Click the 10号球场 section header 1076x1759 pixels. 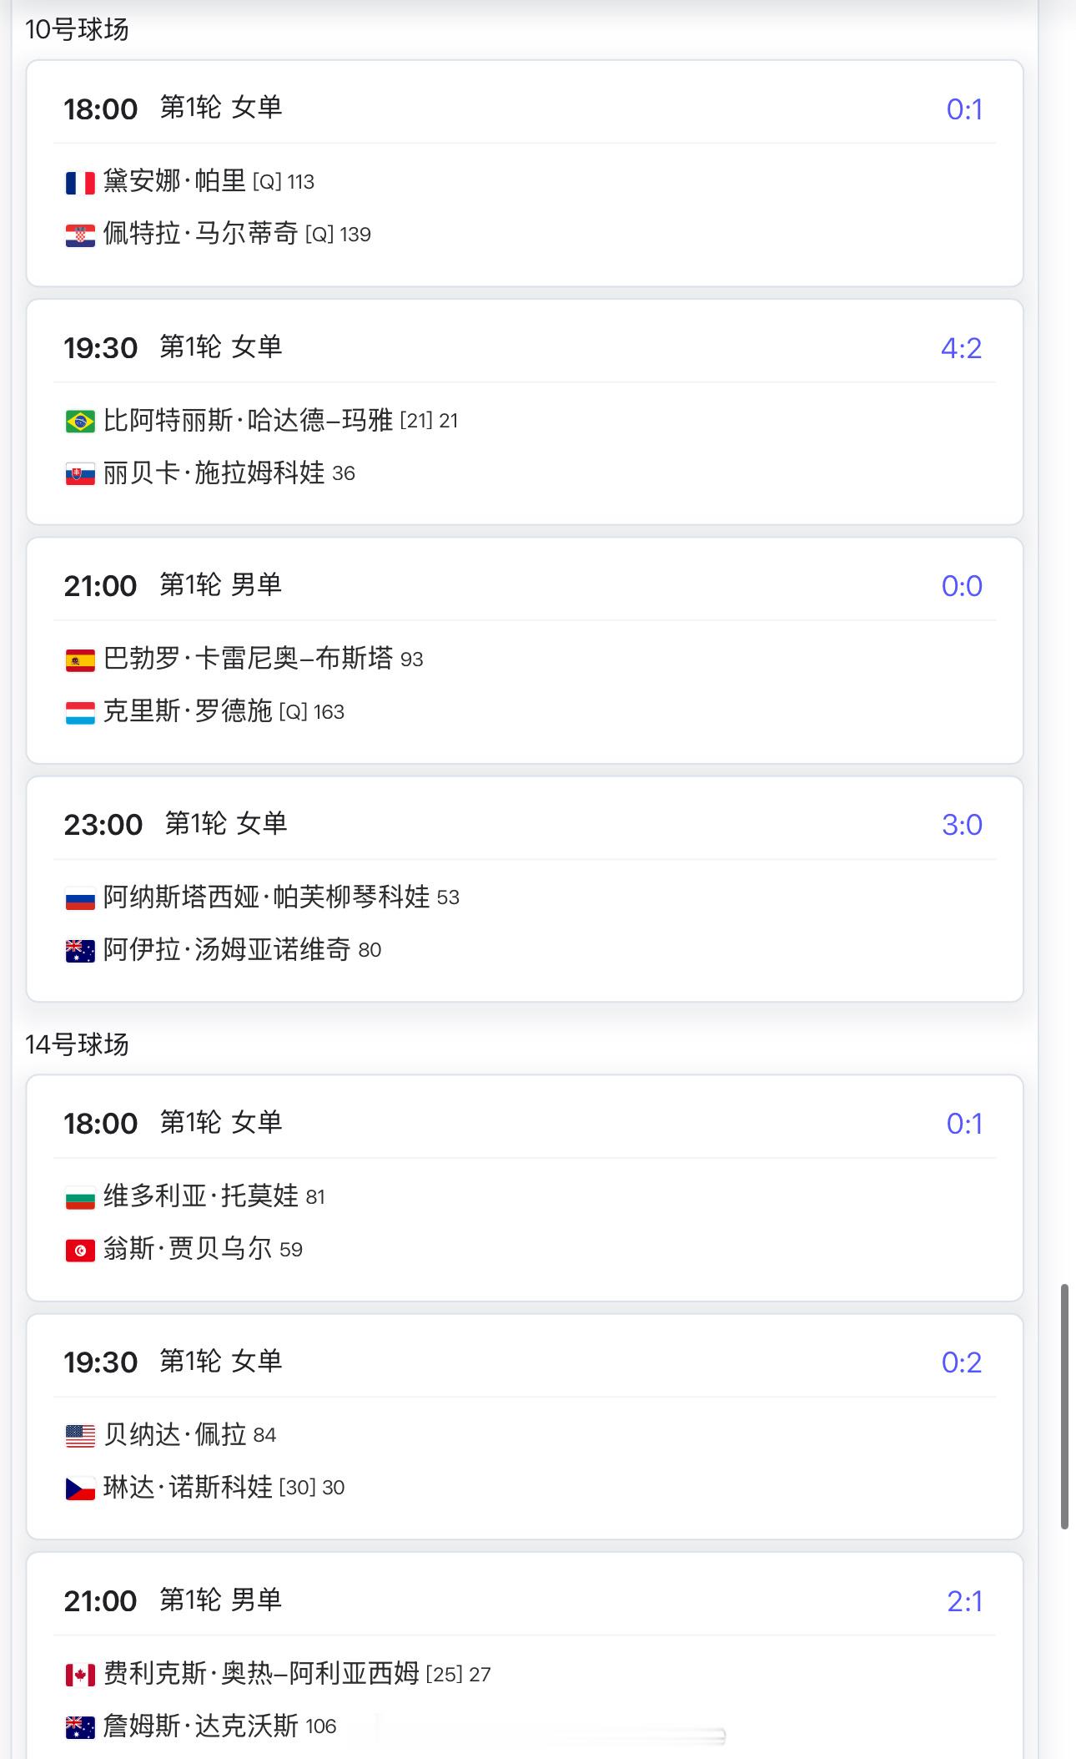pos(77,30)
